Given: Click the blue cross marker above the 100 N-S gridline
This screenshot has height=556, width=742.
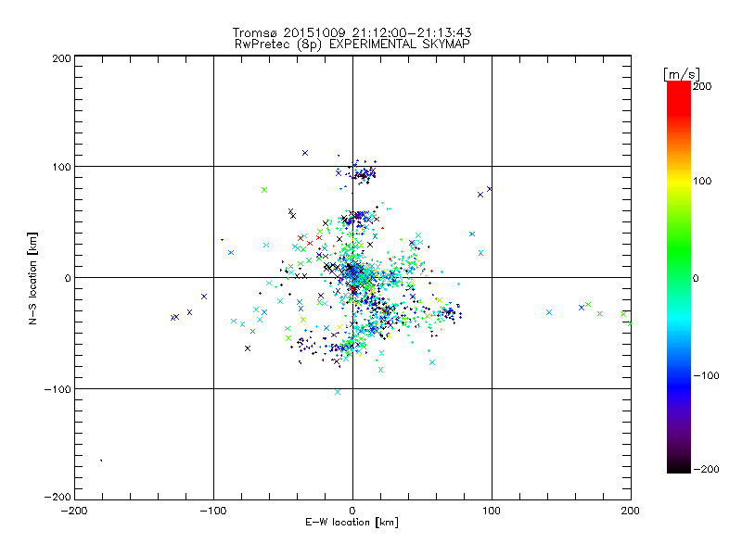Looking at the screenshot, I should click(x=305, y=153).
